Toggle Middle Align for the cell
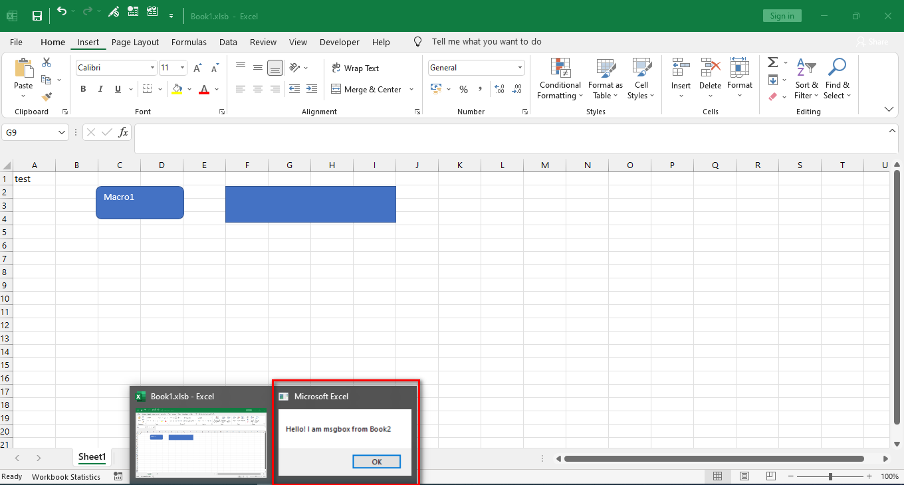 (258, 68)
